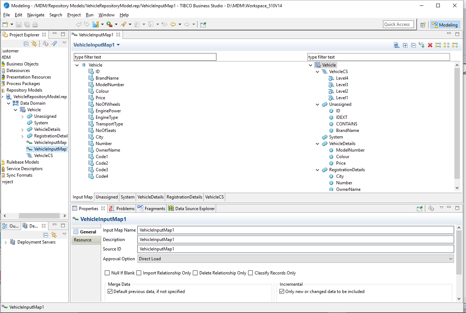The image size is (466, 313).
Task: Check the Import Relationship Only option
Action: pyautogui.click(x=139, y=273)
